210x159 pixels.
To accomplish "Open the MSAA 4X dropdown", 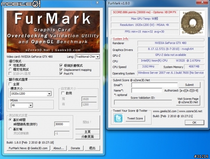I will pyautogui.click(x=22, y=105).
